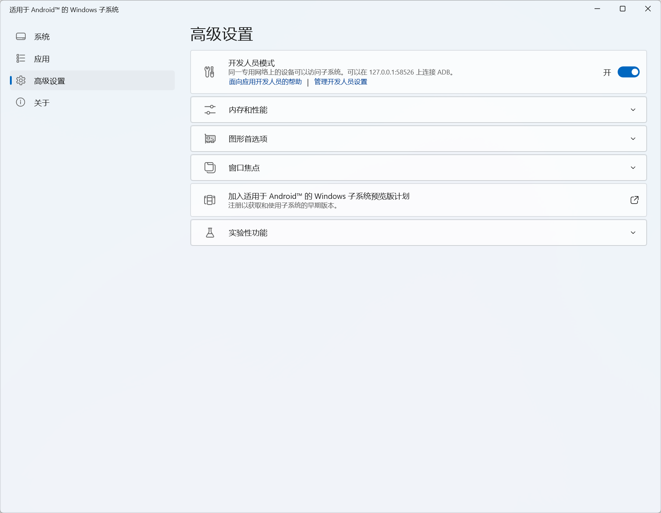Click the 高级设置 page heading
The height and width of the screenshot is (513, 661).
pos(221,34)
